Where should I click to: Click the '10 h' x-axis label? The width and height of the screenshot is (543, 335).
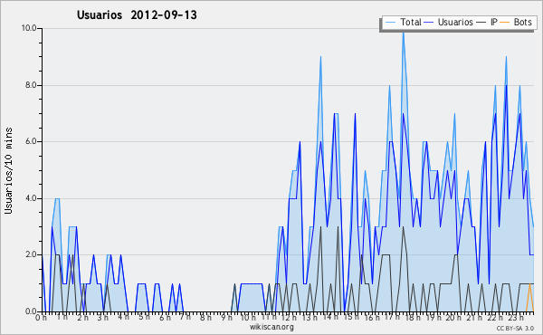[x=248, y=317]
